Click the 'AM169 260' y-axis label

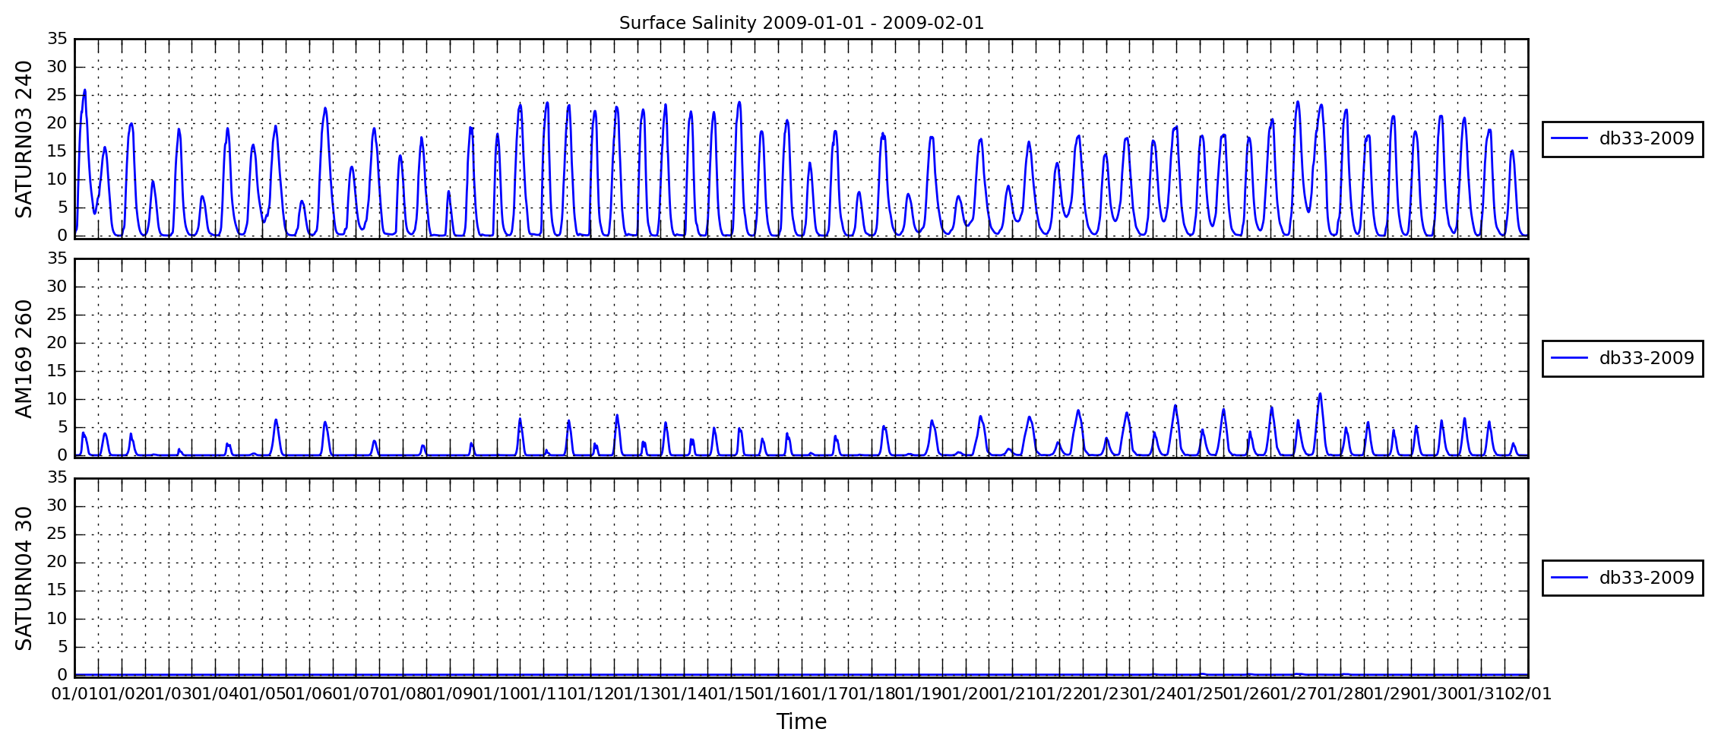(x=24, y=358)
